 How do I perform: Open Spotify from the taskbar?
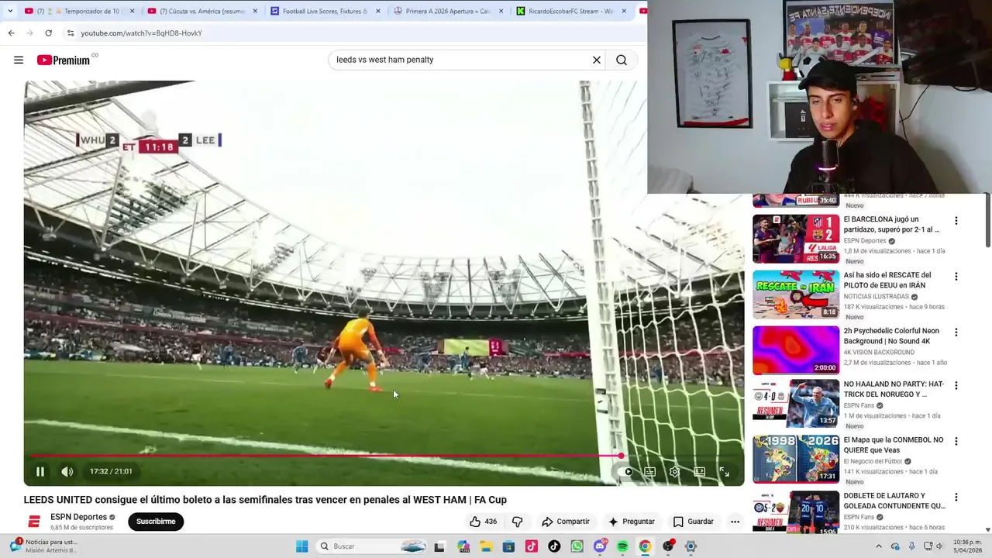[x=622, y=546]
